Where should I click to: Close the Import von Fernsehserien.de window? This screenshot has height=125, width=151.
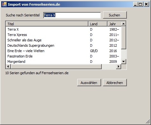[x=146, y=4]
